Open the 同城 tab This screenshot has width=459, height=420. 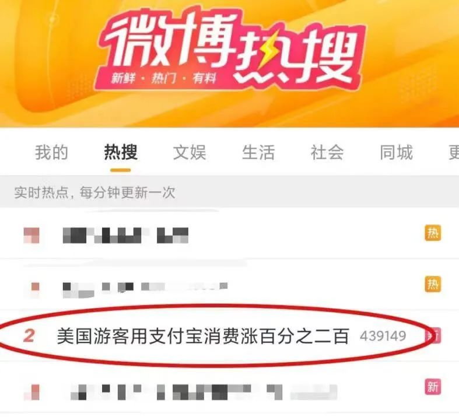(397, 152)
